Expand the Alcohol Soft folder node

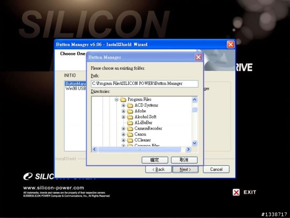(x=123, y=117)
